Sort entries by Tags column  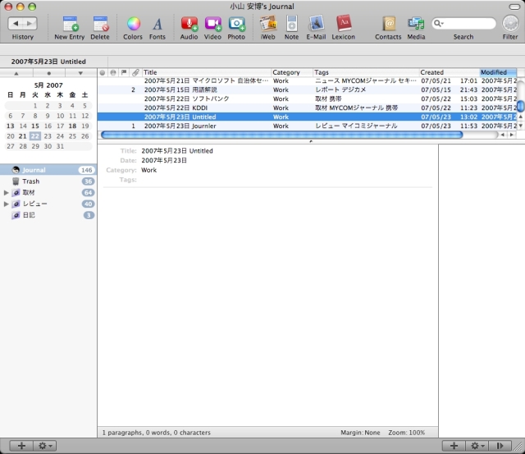tap(366, 72)
